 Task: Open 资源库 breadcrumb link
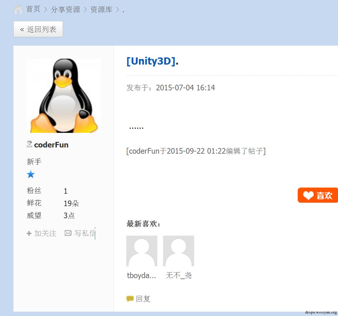(x=101, y=10)
